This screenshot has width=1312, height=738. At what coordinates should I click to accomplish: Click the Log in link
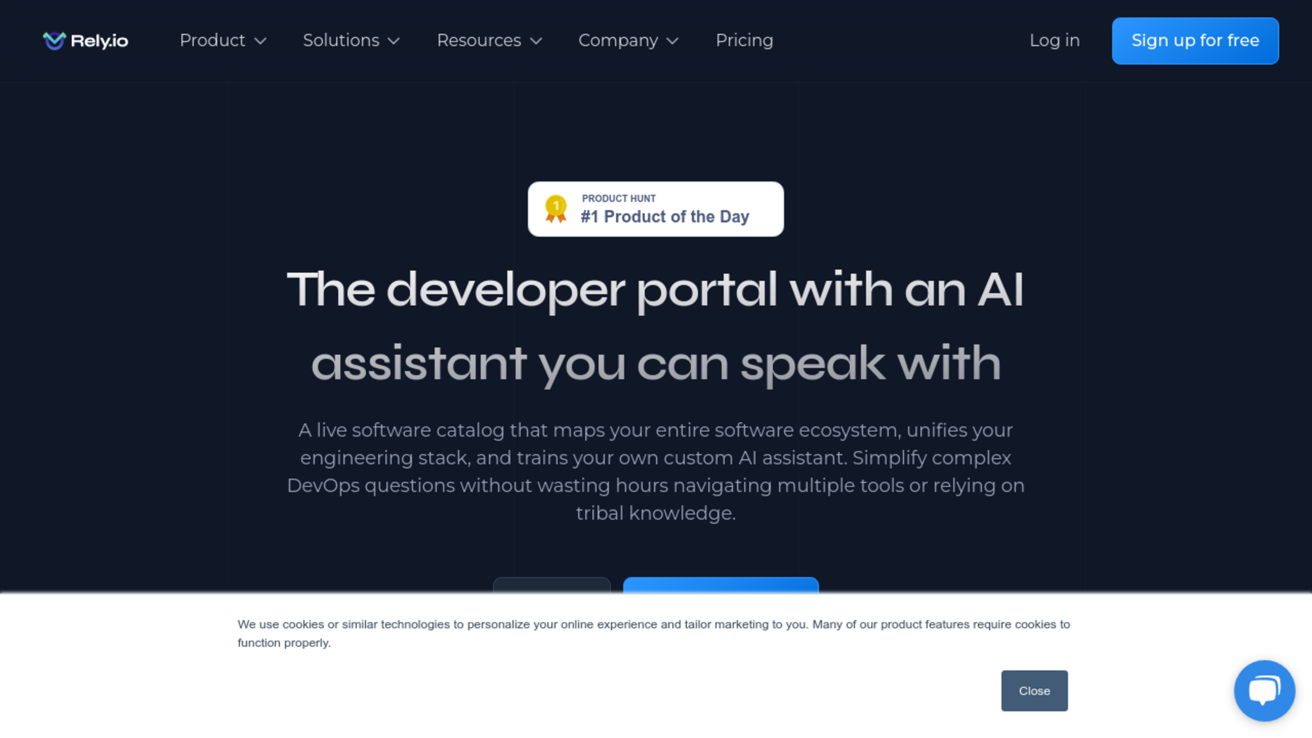[x=1055, y=40]
